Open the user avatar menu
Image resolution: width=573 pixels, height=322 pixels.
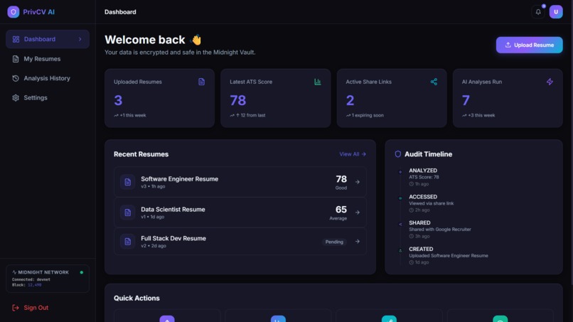click(556, 12)
